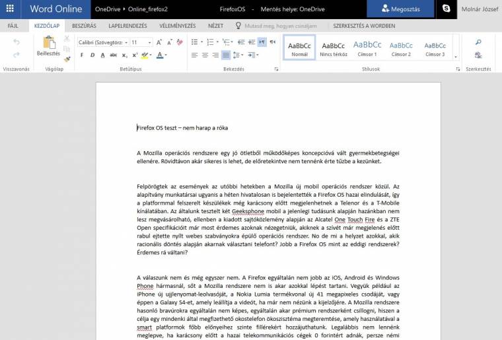Apply the Normál style

pyautogui.click(x=299, y=48)
